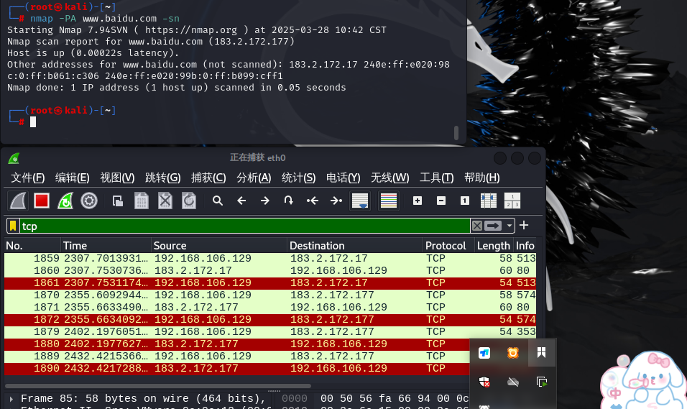
Task: Open capture options gear icon
Action: coord(89,201)
